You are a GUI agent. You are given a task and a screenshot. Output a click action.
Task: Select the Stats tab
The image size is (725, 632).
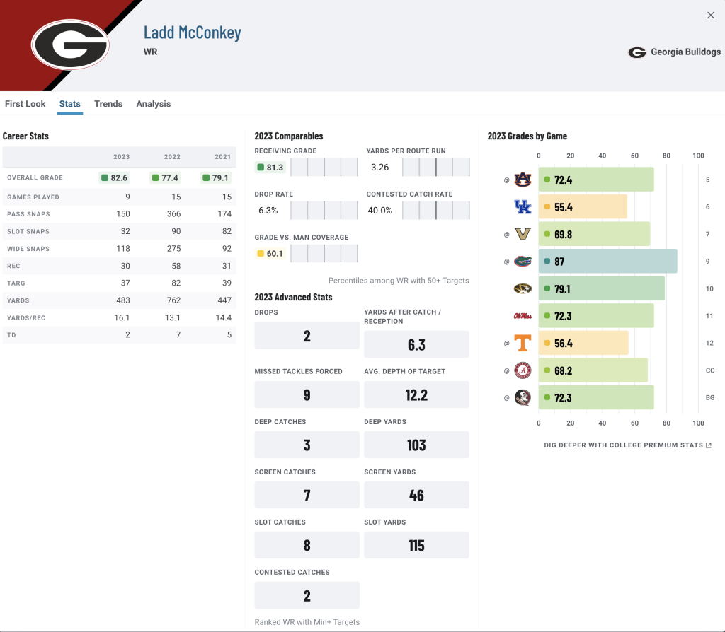point(70,104)
